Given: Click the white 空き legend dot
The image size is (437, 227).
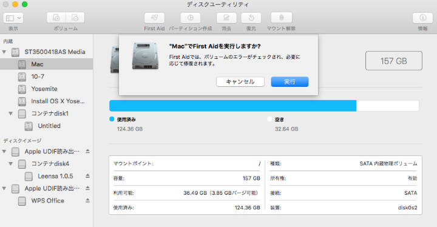Looking at the screenshot, I should coord(269,119).
